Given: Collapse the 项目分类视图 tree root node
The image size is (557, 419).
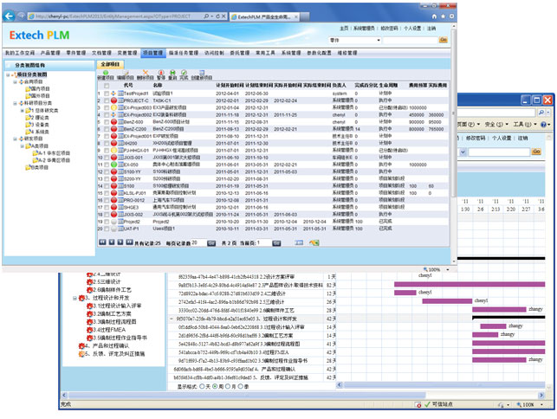Looking at the screenshot, I should pos(6,74).
